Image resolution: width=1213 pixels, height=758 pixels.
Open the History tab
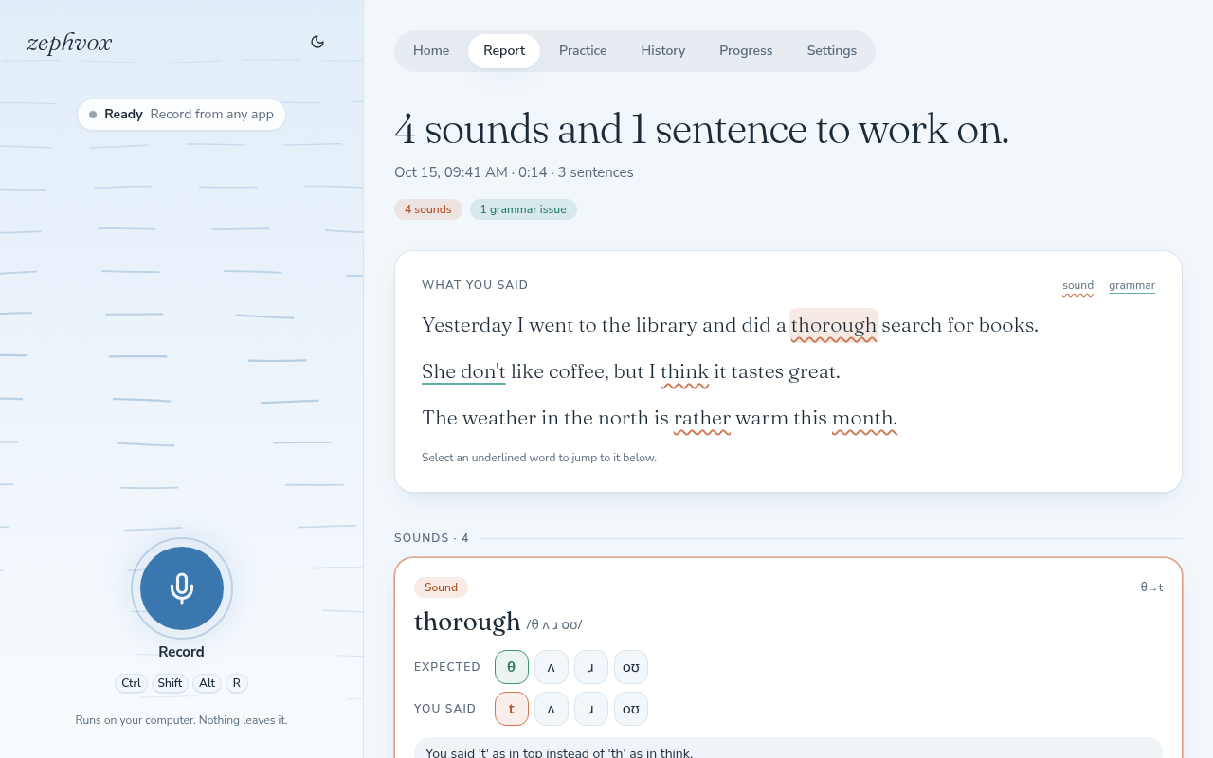pyautogui.click(x=663, y=51)
